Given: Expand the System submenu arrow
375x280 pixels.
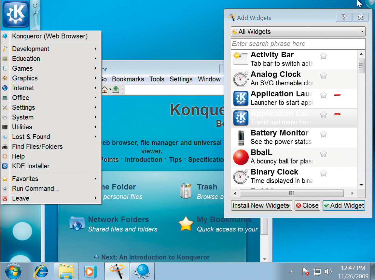Looking at the screenshot, I should pyautogui.click(x=95, y=117).
